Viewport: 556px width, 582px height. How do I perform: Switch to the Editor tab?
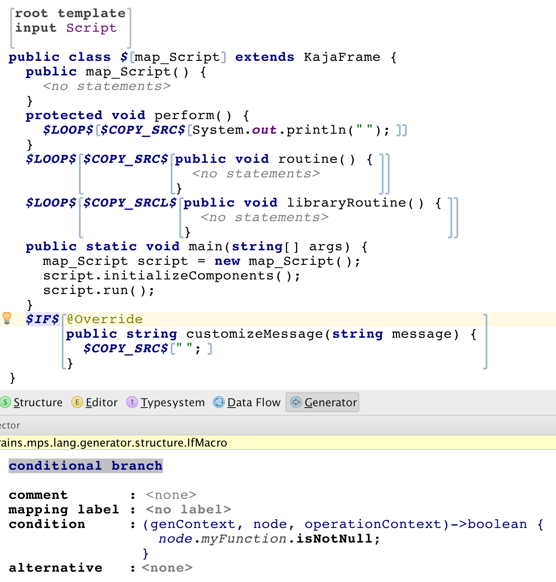tap(94, 402)
